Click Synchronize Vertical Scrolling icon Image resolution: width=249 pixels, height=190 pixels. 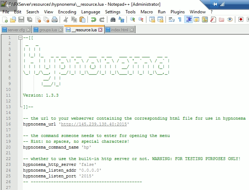152,20
